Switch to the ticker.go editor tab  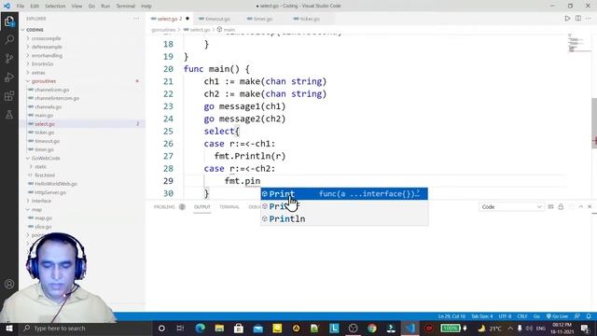pos(310,19)
